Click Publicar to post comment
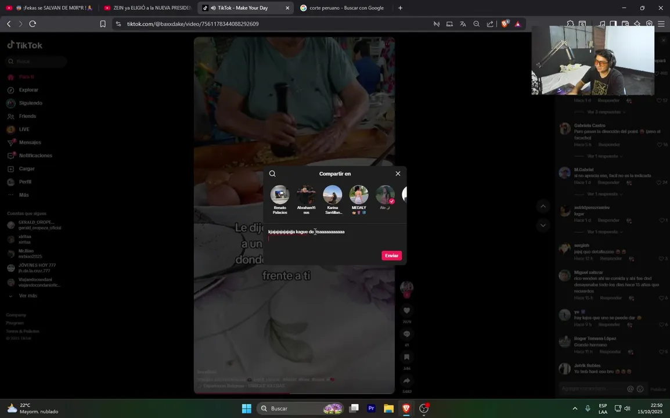 (x=658, y=390)
